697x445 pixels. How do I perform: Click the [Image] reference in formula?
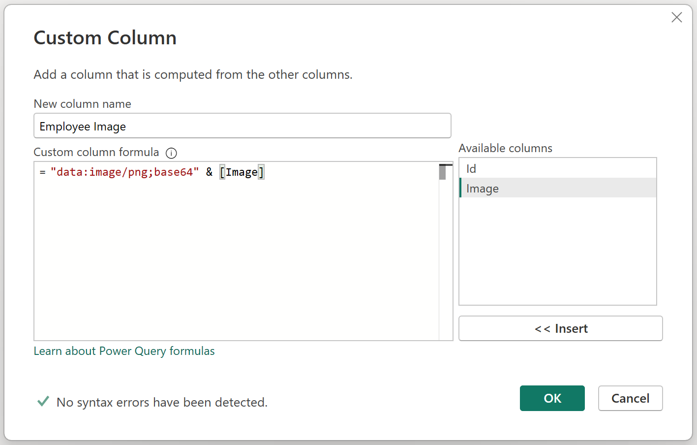pyautogui.click(x=242, y=172)
